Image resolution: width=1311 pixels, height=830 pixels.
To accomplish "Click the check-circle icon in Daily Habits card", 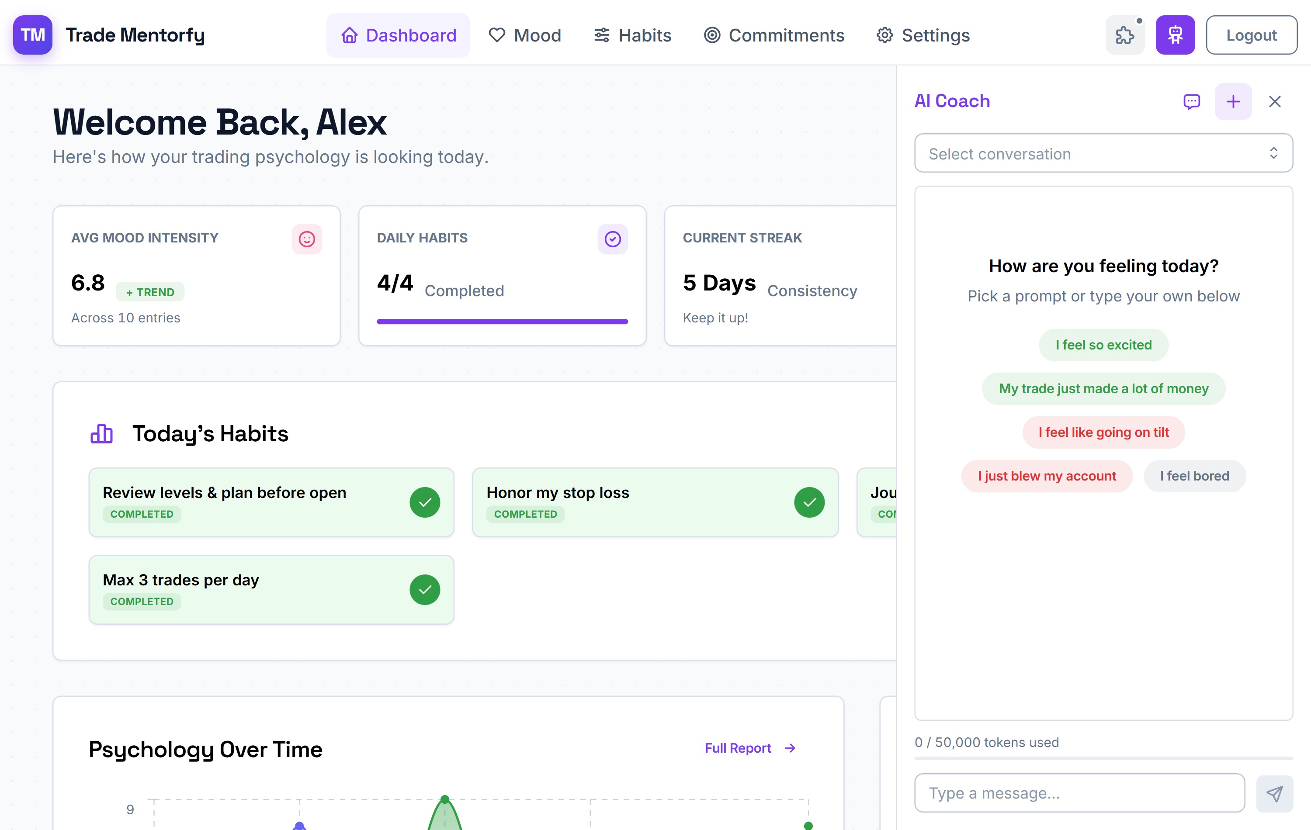I will (613, 239).
